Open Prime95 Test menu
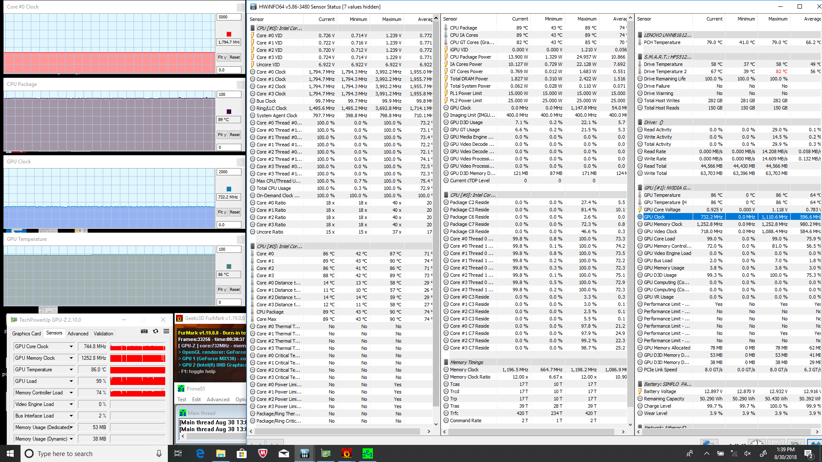This screenshot has width=822, height=462. [182, 400]
